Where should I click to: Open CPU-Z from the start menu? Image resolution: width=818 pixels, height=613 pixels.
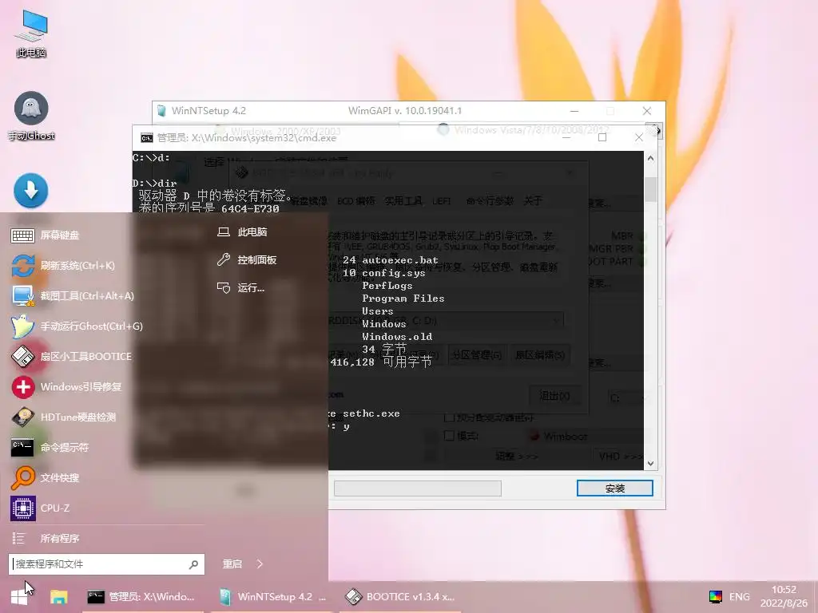coord(40,508)
